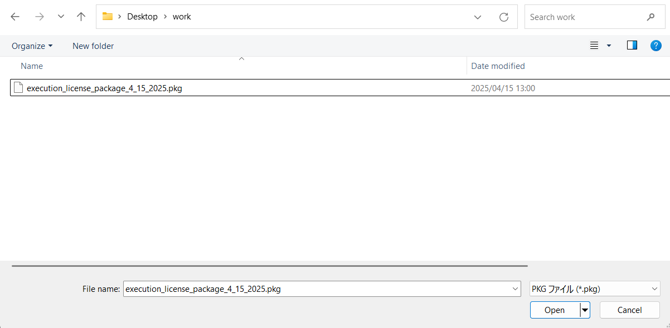Click the back navigation arrow
Image resolution: width=670 pixels, height=328 pixels.
14,17
